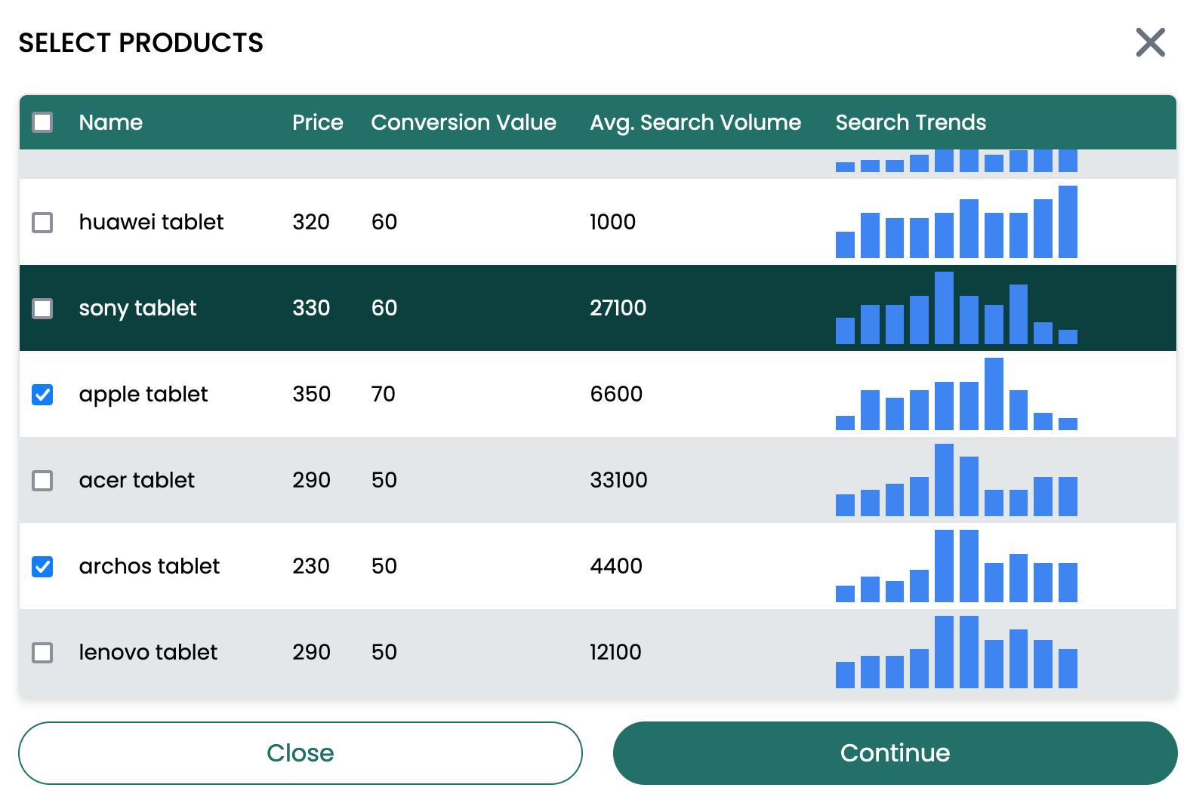The height and width of the screenshot is (806, 1196).
Task: Click sony tablet search trends chart
Action: pyautogui.click(x=957, y=308)
